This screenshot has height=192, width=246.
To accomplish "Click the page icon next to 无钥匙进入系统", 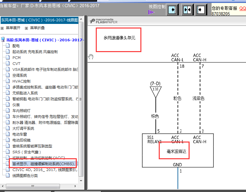I will pyautogui.click(x=8, y=93).
